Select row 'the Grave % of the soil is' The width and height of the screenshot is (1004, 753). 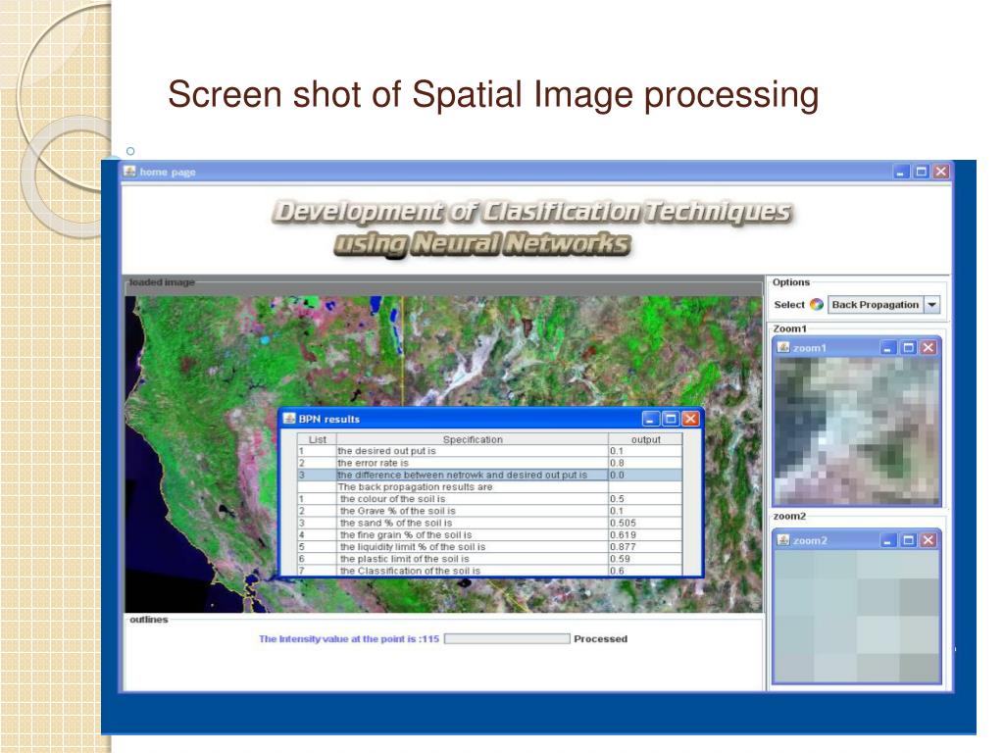tap(490, 511)
